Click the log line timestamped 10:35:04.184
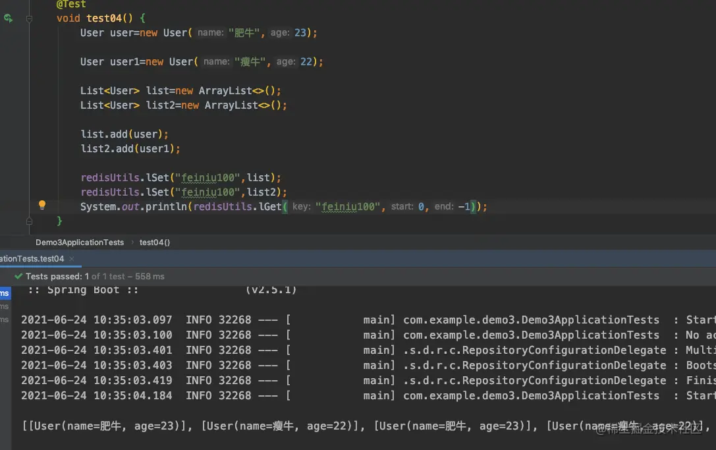716x450 pixels. click(x=368, y=395)
